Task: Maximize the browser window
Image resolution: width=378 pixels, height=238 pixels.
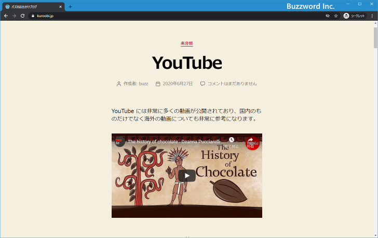Action: (360, 4)
